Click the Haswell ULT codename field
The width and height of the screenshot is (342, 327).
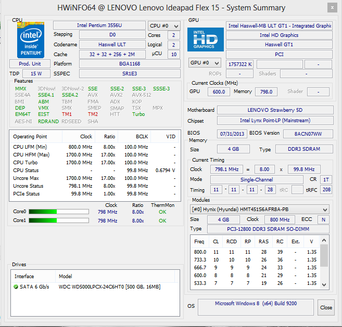[112, 45]
